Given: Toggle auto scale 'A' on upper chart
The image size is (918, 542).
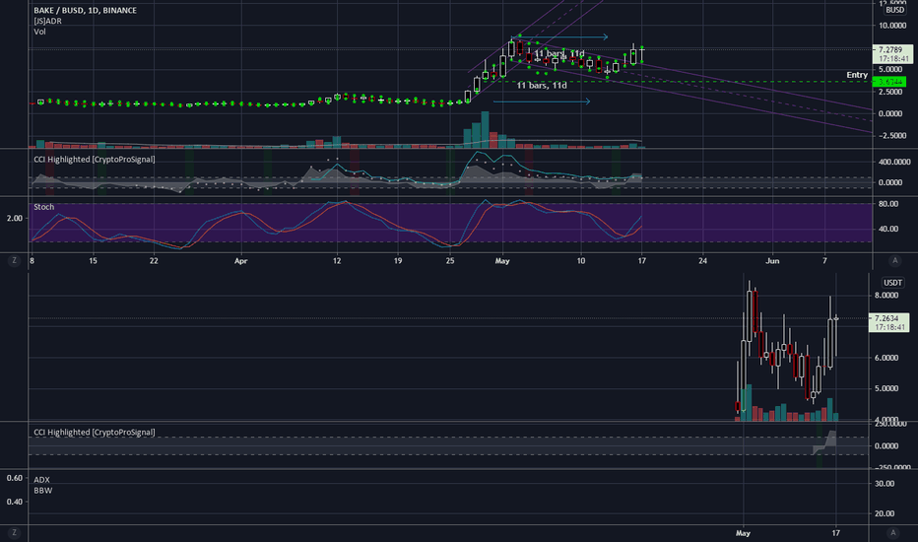Looking at the screenshot, I should click(894, 261).
